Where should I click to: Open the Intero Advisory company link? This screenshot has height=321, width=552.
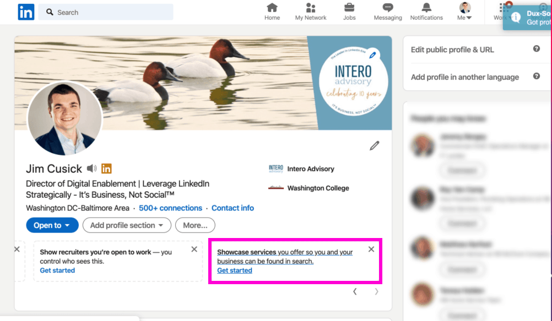(x=311, y=169)
